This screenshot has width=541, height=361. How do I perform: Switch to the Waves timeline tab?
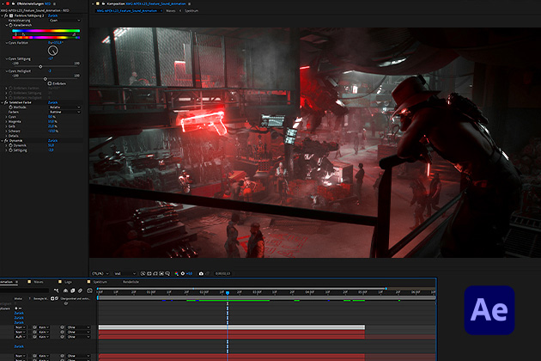[39, 282]
